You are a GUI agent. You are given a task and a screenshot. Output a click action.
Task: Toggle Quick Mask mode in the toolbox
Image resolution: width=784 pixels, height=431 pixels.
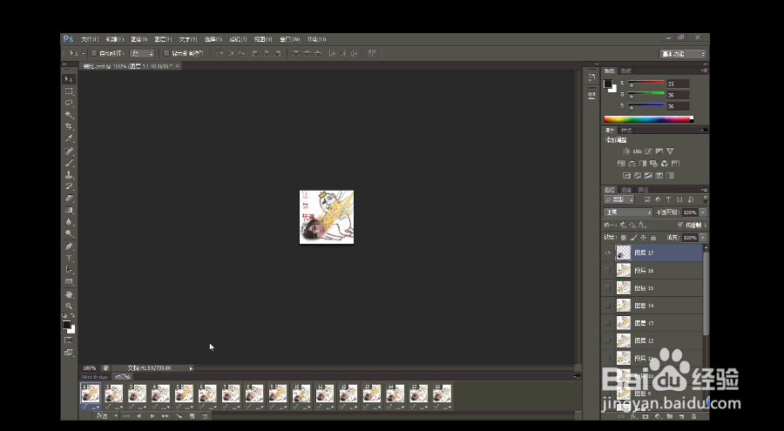pyautogui.click(x=69, y=340)
